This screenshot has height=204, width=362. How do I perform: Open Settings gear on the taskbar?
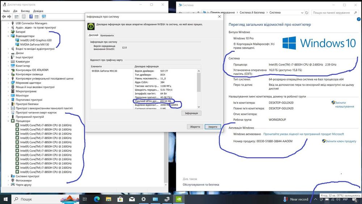144,199
